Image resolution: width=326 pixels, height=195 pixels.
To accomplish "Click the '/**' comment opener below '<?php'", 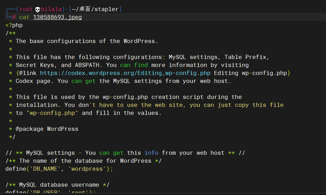I will click(10, 33).
